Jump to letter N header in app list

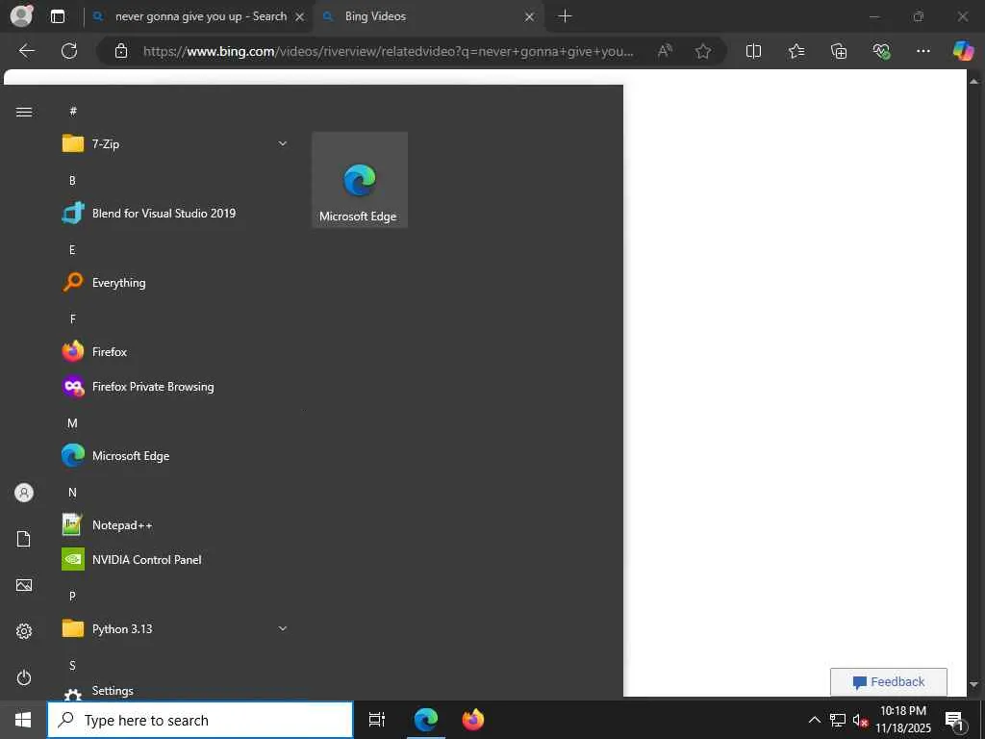coord(72,493)
